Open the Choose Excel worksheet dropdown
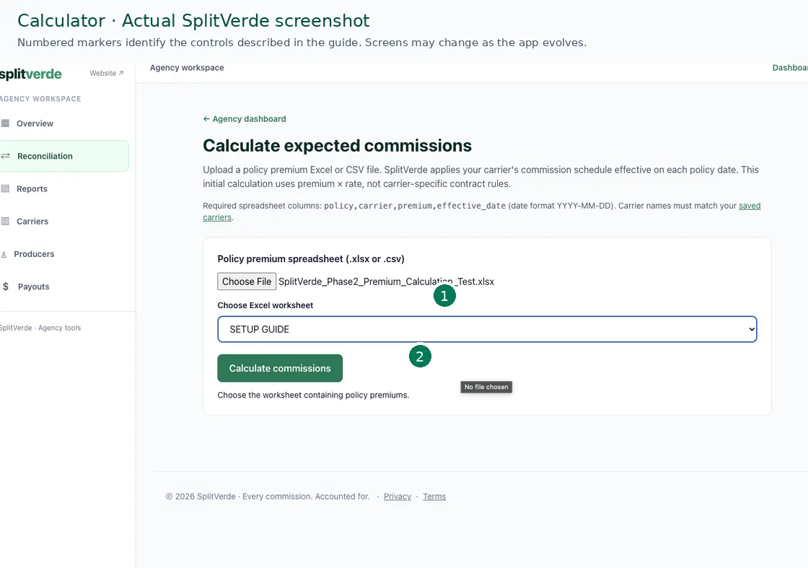Screen dimensions: 808x568 [x=487, y=329]
